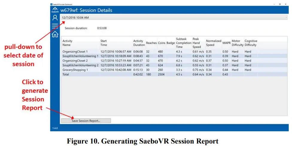Click the Peak Hand Speed column header
This screenshot has width=292, height=148.
tap(197, 43)
